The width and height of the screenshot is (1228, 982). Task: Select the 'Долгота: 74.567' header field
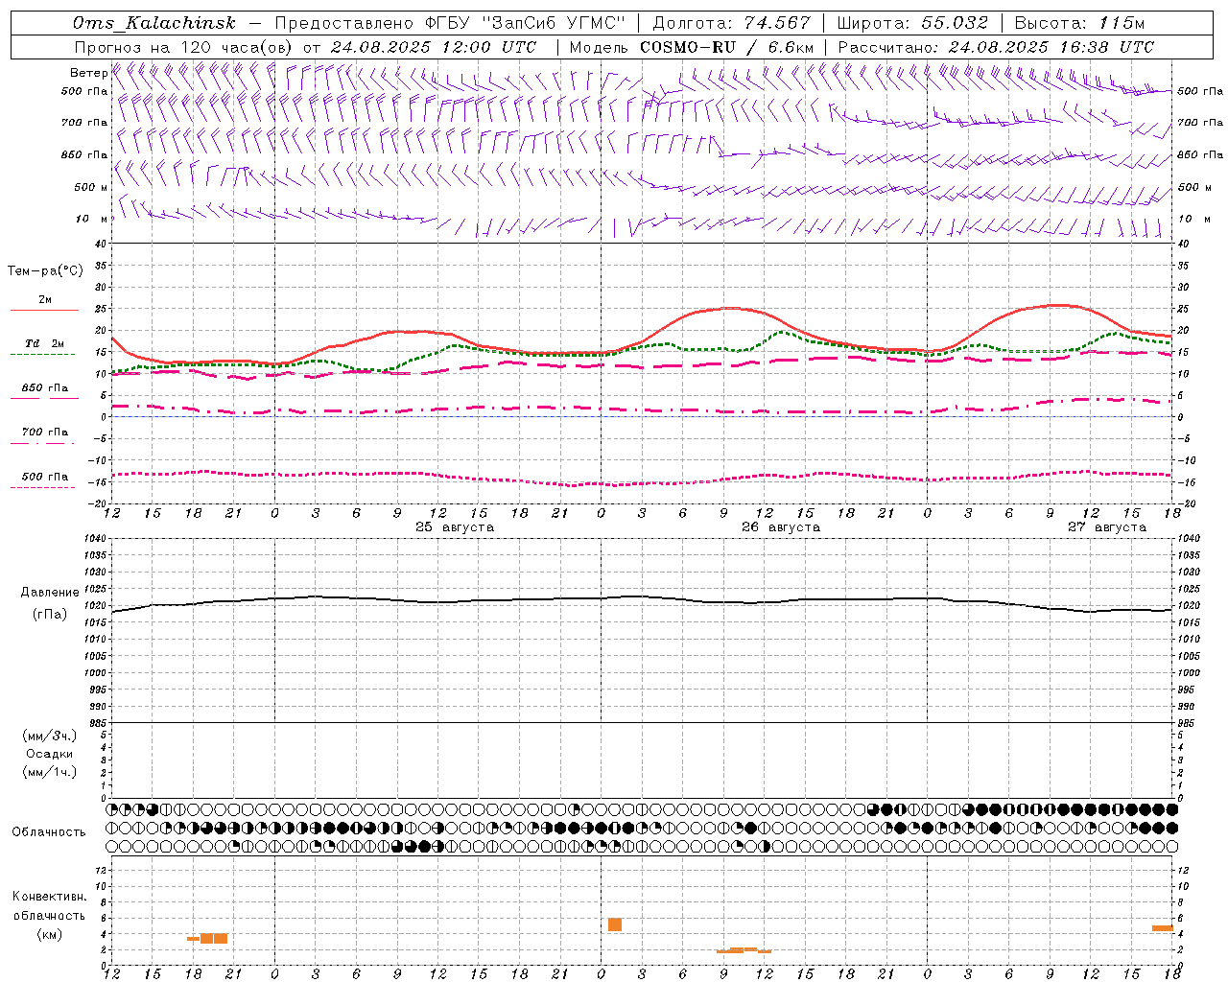(731, 23)
